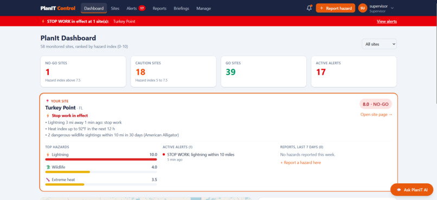The height and width of the screenshot is (200, 437).
Task: Click the Active Alerts card
Action: pyautogui.click(x=354, y=72)
